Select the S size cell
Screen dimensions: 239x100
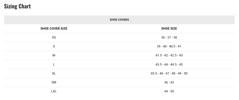pos(54,46)
